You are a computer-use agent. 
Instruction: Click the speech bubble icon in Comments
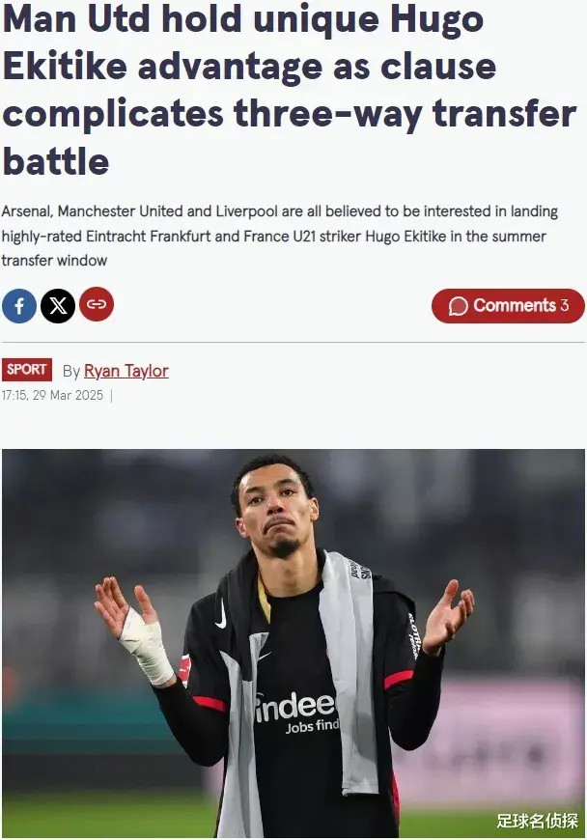[458, 306]
